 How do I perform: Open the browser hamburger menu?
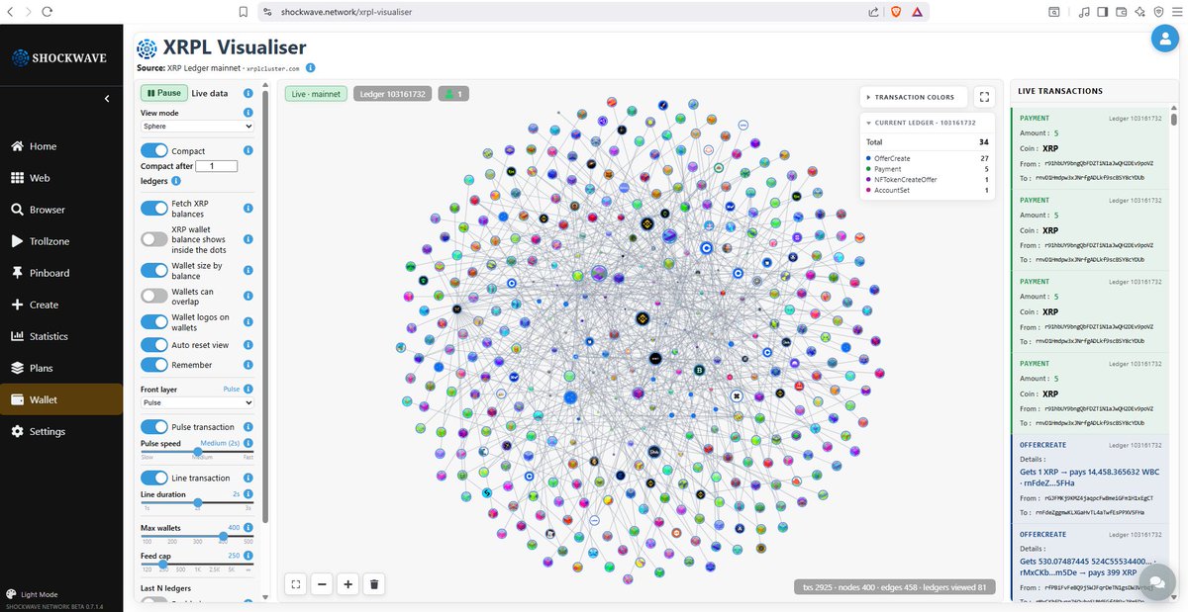[x=1175, y=12]
